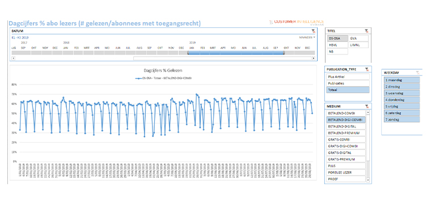Select SEP 2017 segment in timeline
431x204 pixels.
(26, 53)
